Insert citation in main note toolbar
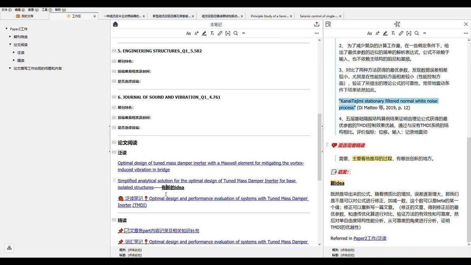Image resolution: width=471 pixels, height=265 pixels. (228, 33)
